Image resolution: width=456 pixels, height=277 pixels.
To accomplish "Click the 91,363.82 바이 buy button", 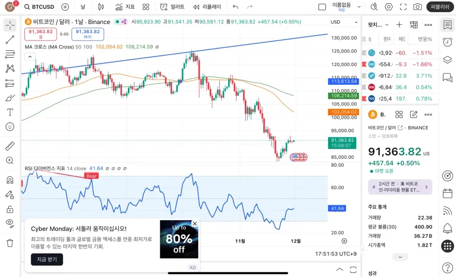I will coord(87,34).
